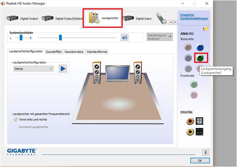Screen dimensions: 237x167
Task: Click the gray optical connector icon
Action: (x=199, y=121)
